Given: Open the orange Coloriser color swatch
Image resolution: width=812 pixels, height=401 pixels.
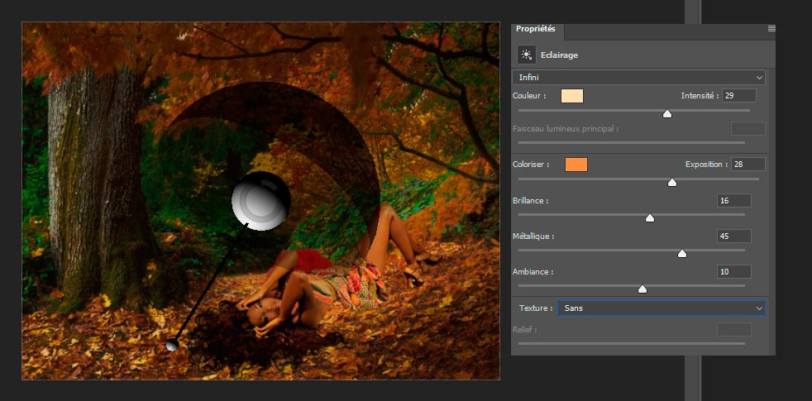Looking at the screenshot, I should (576, 165).
